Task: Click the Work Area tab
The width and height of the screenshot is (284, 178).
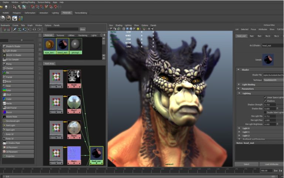Action: [49, 63]
